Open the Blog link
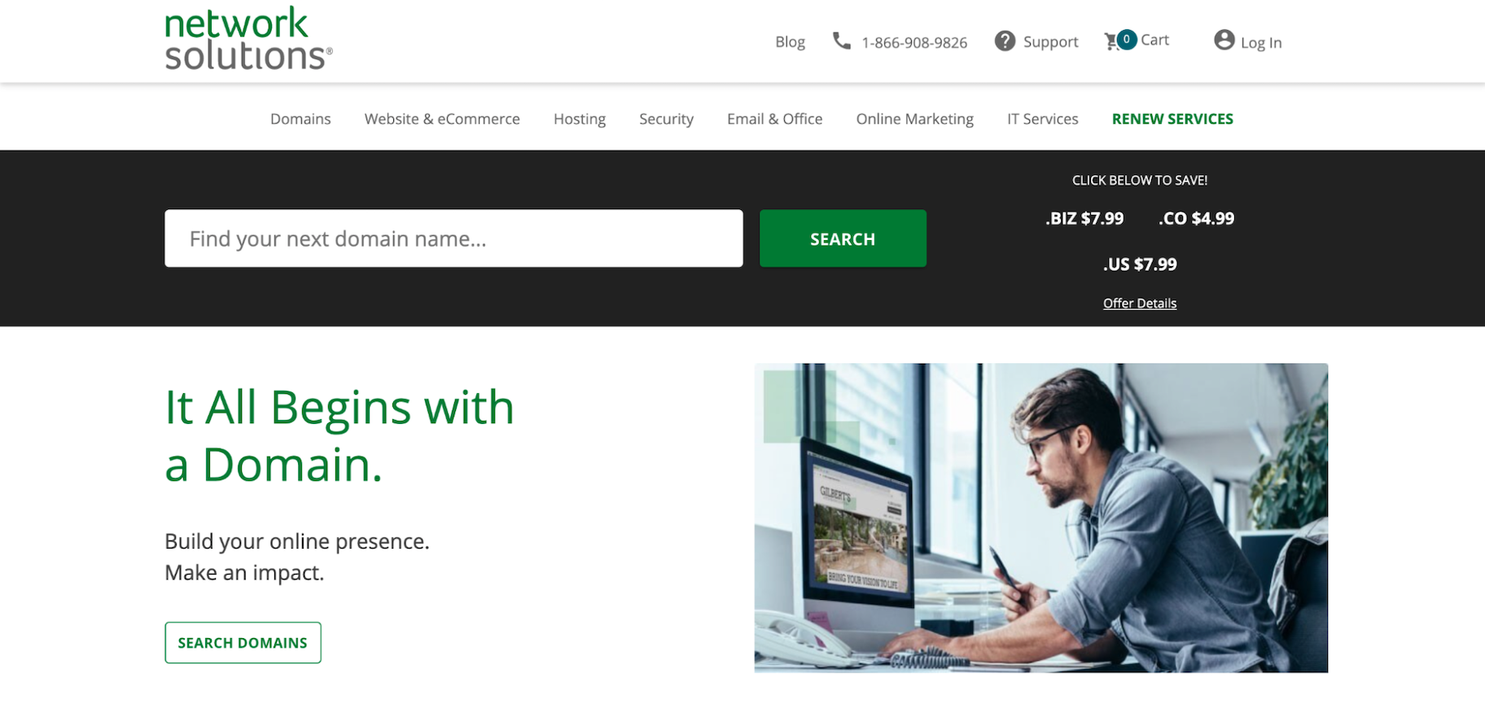Screen dimensions: 1485x713 point(790,42)
